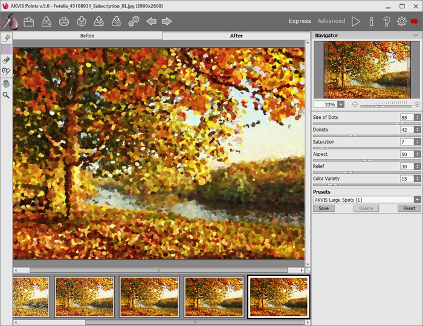423x326 pixels.
Task: Click the 33% zoom field
Action: pyautogui.click(x=326, y=104)
